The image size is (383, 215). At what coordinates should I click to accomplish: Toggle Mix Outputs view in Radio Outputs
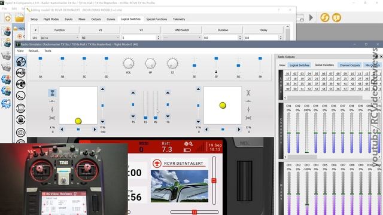tap(372, 65)
